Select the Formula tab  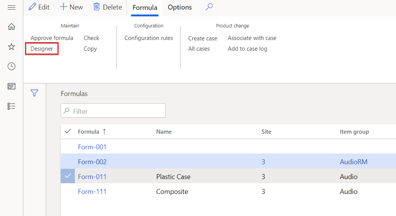[145, 8]
